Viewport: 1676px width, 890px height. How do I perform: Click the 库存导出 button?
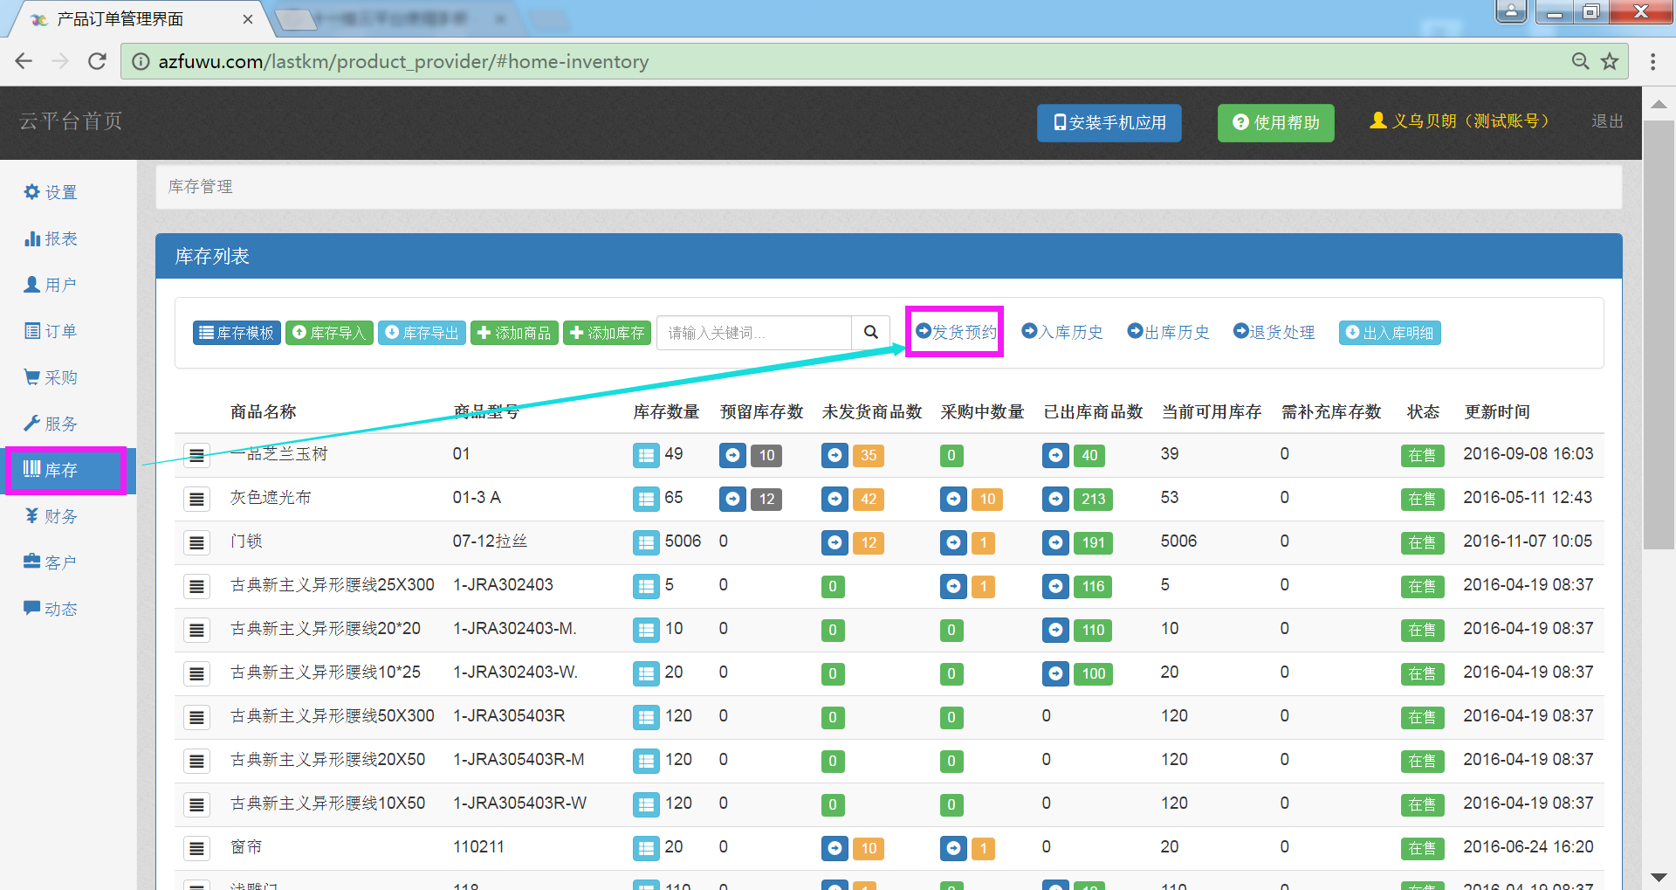click(x=422, y=333)
